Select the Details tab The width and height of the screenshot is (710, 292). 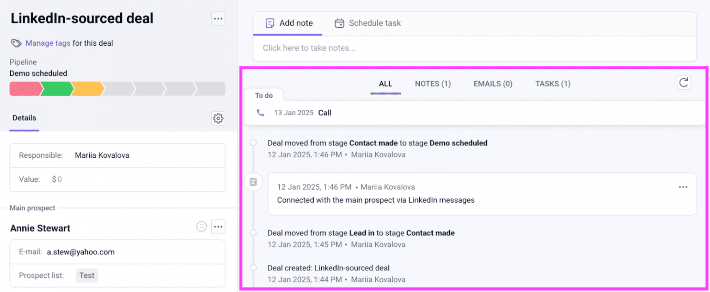[x=24, y=118]
